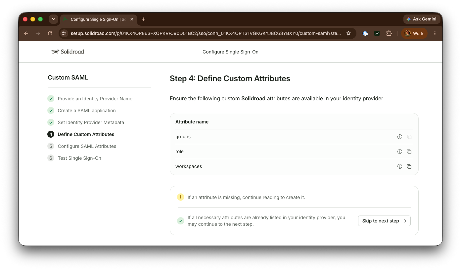This screenshot has width=461, height=270.
Task: Click the green check icon beside skip note
Action: coord(180,221)
